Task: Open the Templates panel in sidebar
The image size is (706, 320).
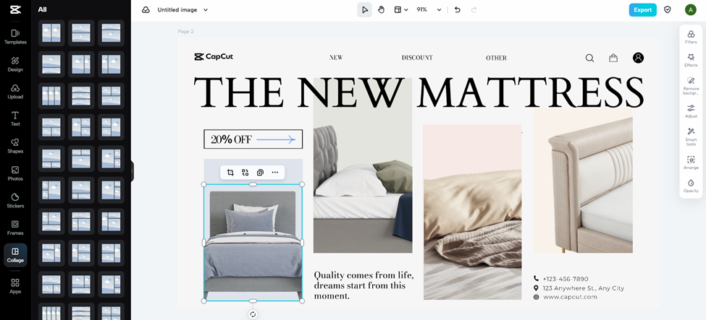Action: [x=15, y=36]
